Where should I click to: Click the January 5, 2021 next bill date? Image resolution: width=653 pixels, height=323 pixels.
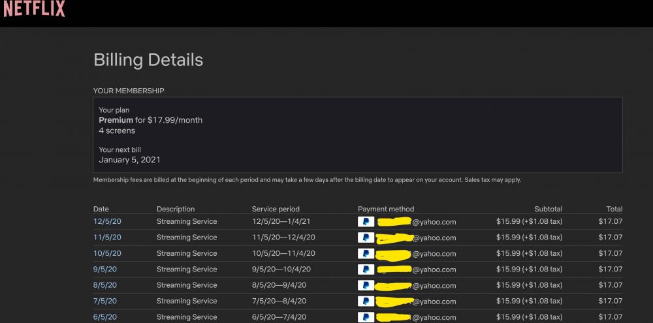click(129, 159)
